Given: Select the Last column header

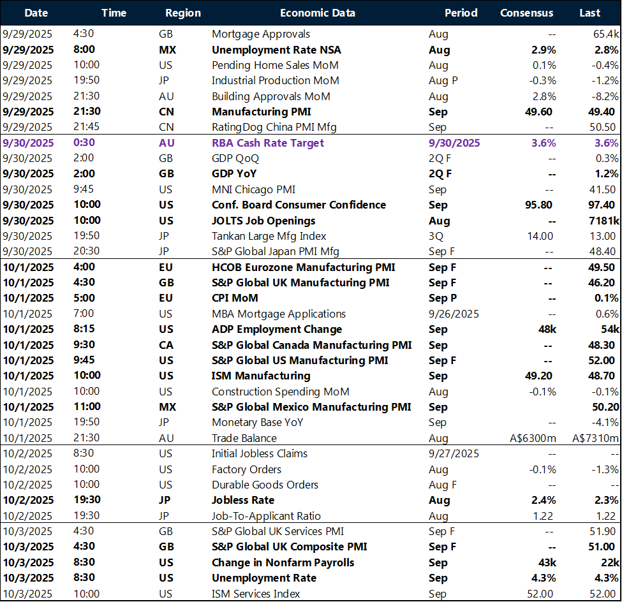Looking at the screenshot, I should coord(589,13).
